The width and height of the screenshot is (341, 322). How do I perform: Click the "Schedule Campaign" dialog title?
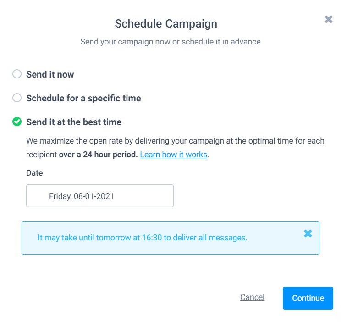166,23
